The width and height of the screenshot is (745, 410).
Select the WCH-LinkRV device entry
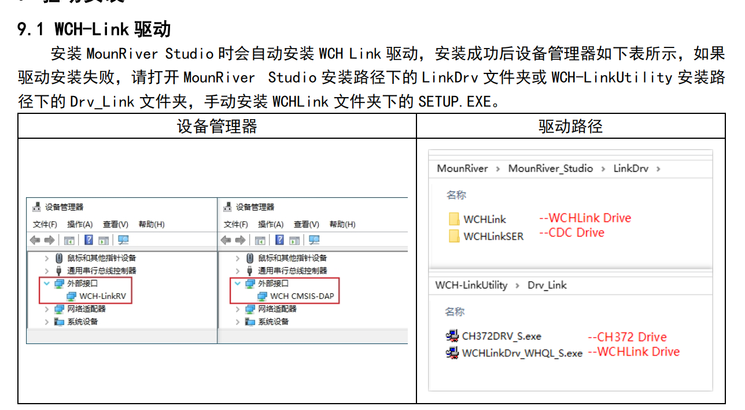[102, 296]
